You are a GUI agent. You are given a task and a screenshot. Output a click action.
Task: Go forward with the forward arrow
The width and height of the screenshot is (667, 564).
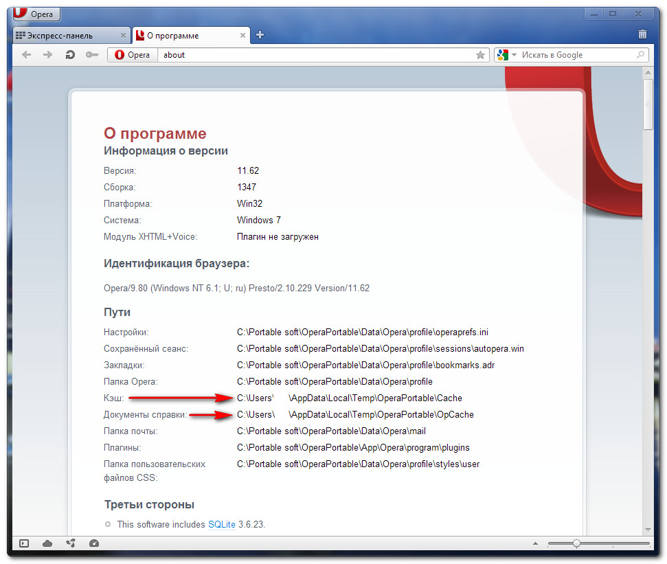coord(47,55)
